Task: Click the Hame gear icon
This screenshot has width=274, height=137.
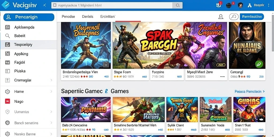Action: (x=7, y=92)
